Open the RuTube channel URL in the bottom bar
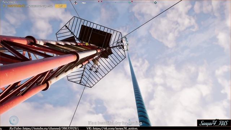Image resolution: width=231 pixels, height=130 pixels. pos(51,129)
